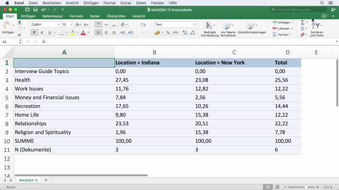Increase font size with the larger A icon
The height and width of the screenshot is (190, 339).
78,25
